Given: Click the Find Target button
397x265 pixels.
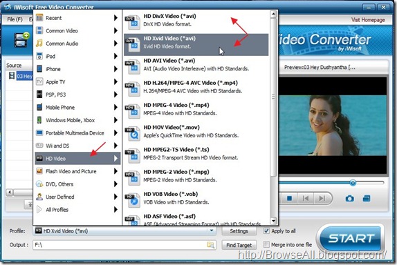Looking at the screenshot, I should [x=239, y=245].
